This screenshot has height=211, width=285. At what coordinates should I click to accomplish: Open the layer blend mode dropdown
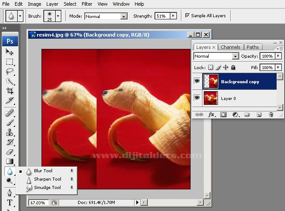[236, 56]
